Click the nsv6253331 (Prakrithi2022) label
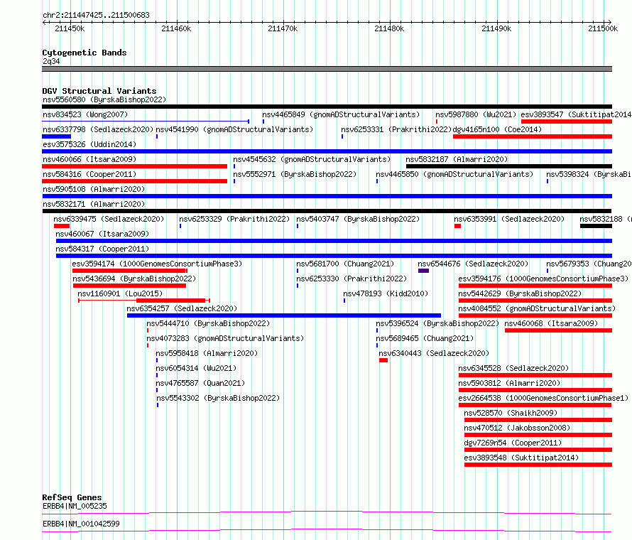The height and width of the screenshot is (540, 632). click(396, 129)
